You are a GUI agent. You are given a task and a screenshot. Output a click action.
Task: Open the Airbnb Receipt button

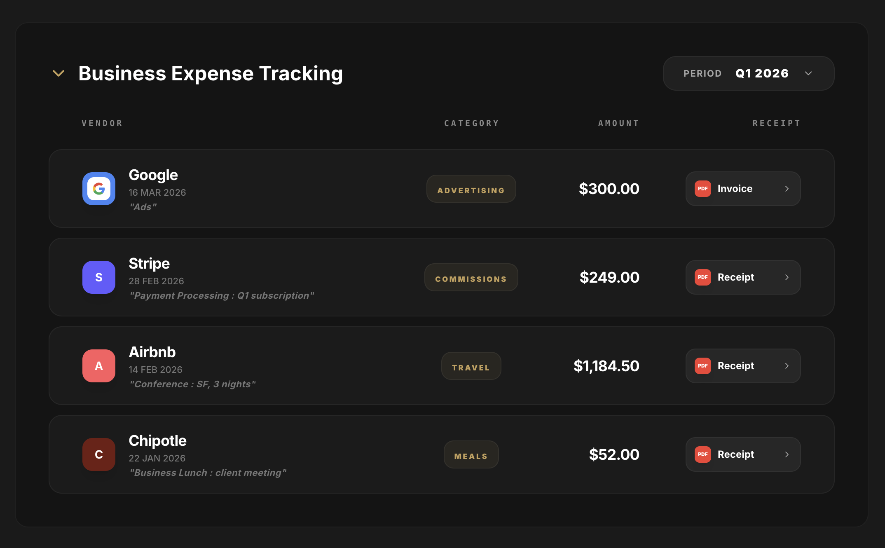point(743,366)
